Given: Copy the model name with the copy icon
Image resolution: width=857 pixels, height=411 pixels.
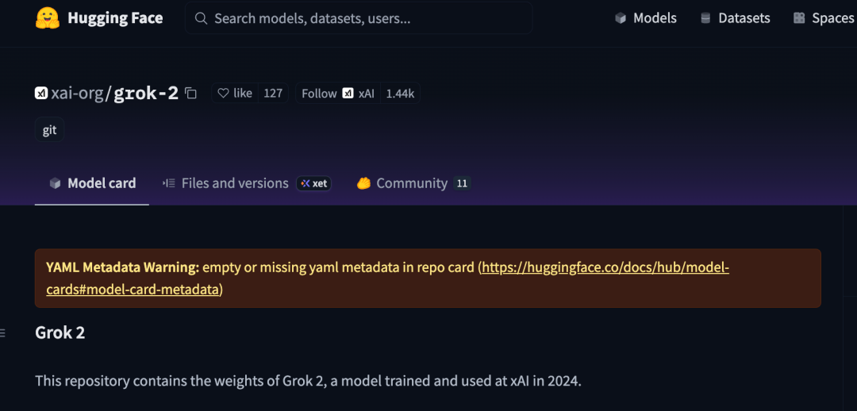Looking at the screenshot, I should click(x=190, y=94).
